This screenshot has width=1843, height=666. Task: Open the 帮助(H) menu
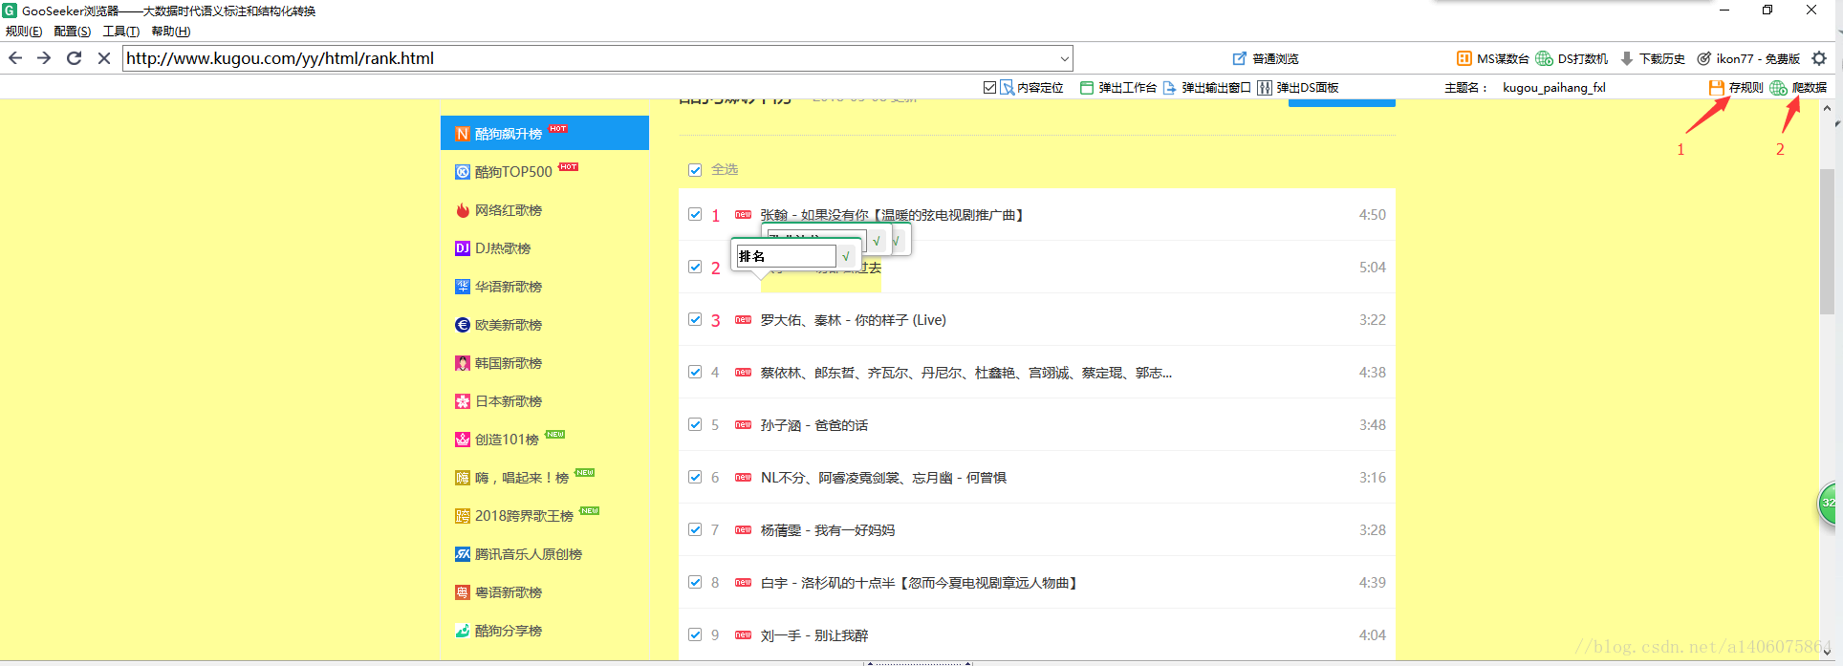171,32
